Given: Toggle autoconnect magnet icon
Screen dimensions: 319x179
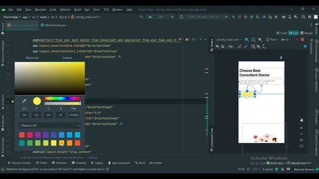Looking at the screenshot, I should pyautogui.click(x=223, y=46).
